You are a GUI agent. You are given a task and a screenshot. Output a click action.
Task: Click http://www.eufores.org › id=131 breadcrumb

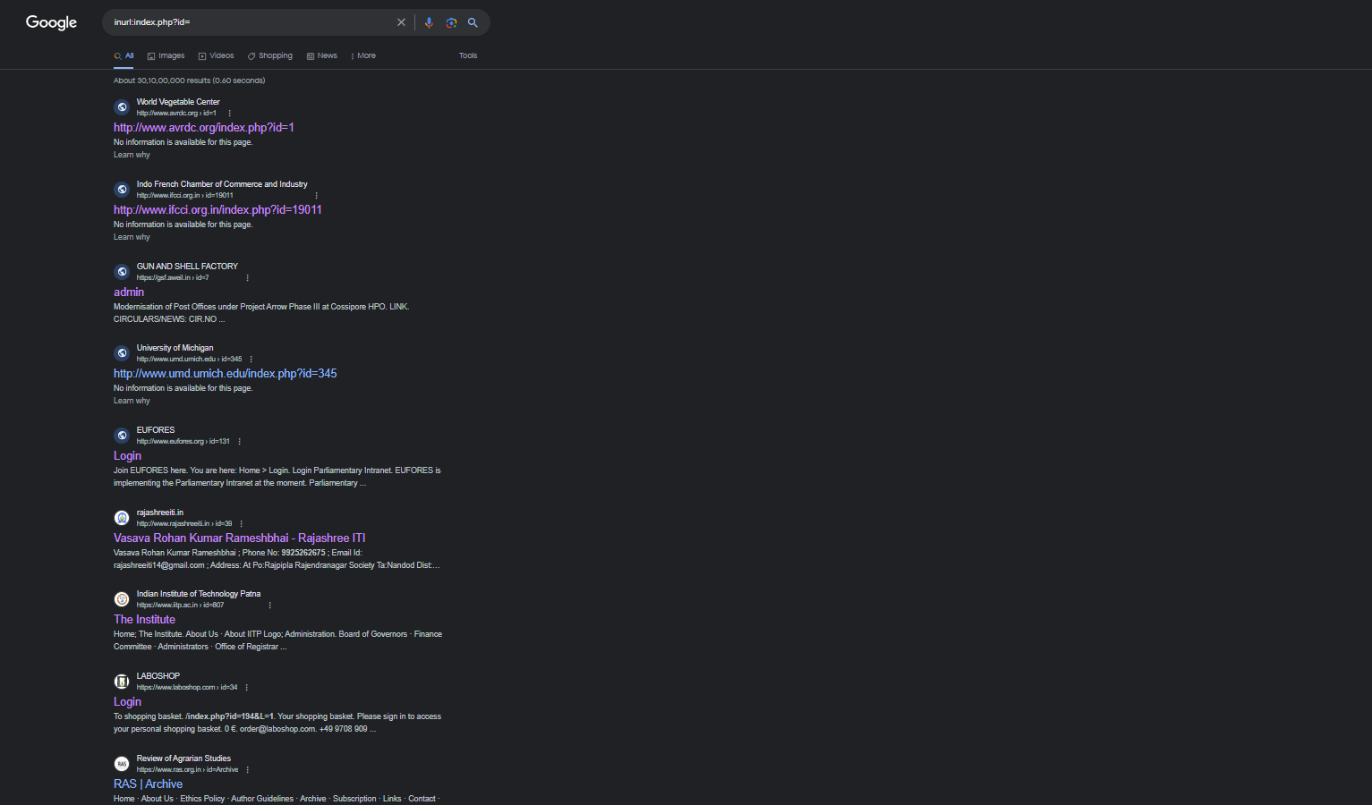pyautogui.click(x=183, y=442)
